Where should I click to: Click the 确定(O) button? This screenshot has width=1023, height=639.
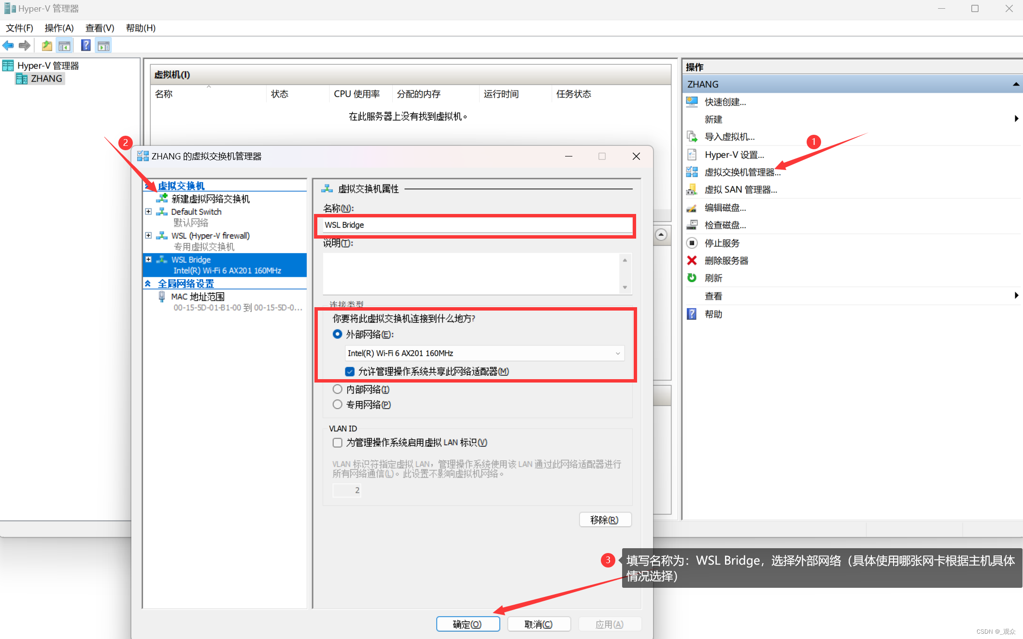click(x=468, y=624)
